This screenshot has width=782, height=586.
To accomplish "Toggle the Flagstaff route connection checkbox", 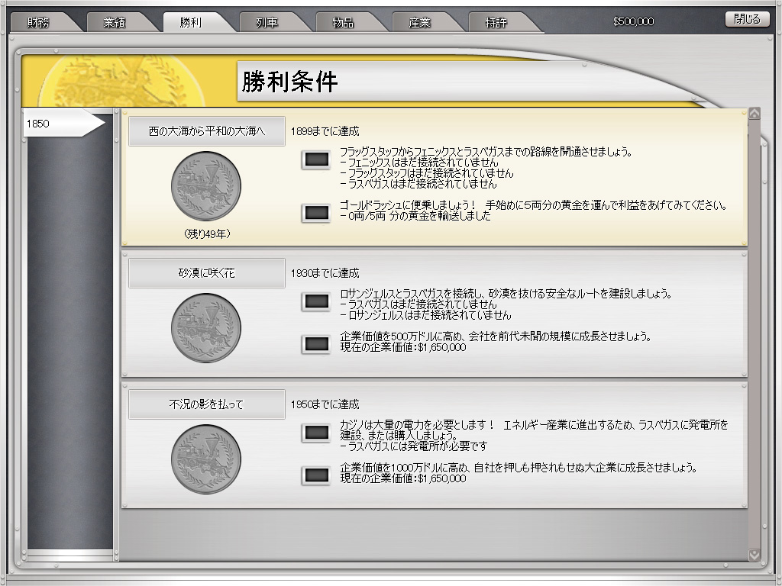I will point(316,159).
